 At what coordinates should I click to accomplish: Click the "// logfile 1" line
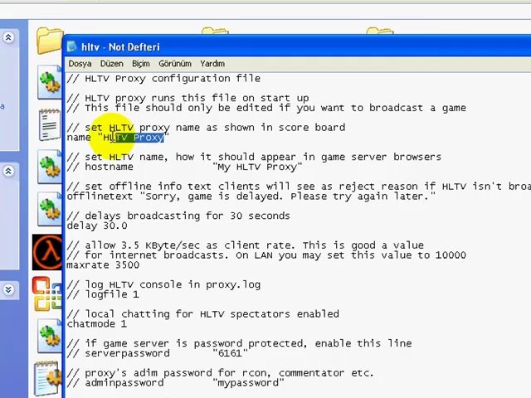click(103, 294)
